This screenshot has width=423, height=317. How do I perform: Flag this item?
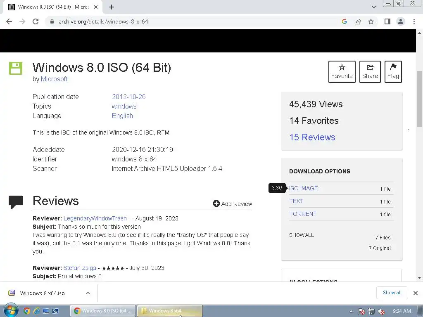[393, 72]
